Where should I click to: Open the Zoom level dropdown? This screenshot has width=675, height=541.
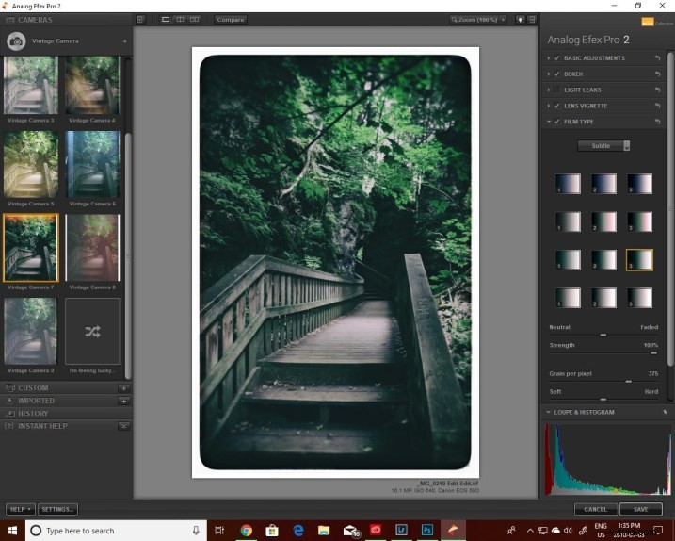coord(478,20)
